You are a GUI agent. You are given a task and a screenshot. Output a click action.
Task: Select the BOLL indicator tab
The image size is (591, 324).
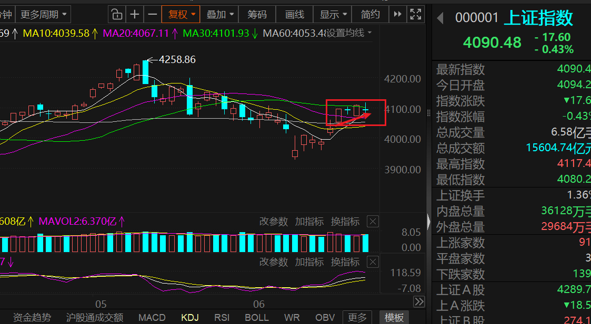[257, 318]
